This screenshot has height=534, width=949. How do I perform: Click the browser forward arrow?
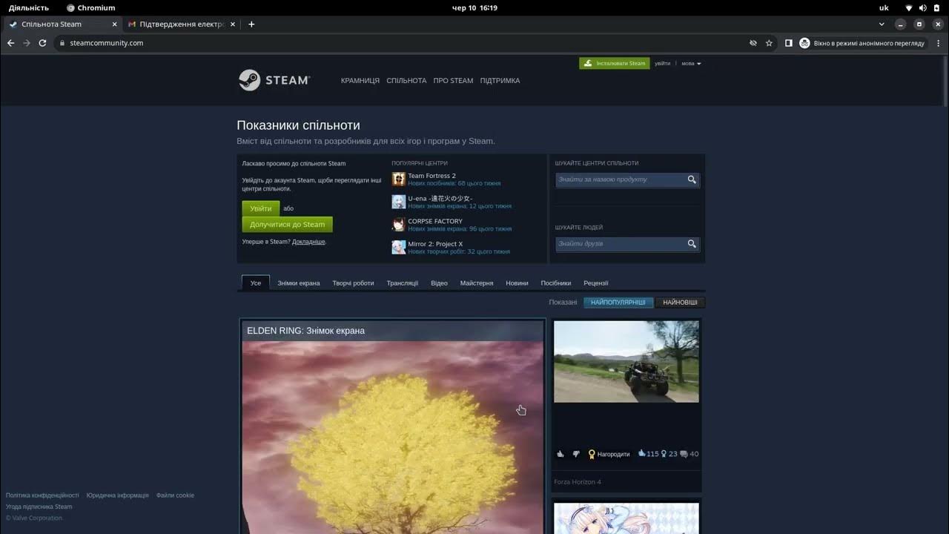tap(27, 43)
